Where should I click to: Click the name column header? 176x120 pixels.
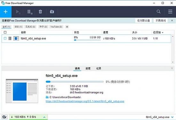click(23, 32)
